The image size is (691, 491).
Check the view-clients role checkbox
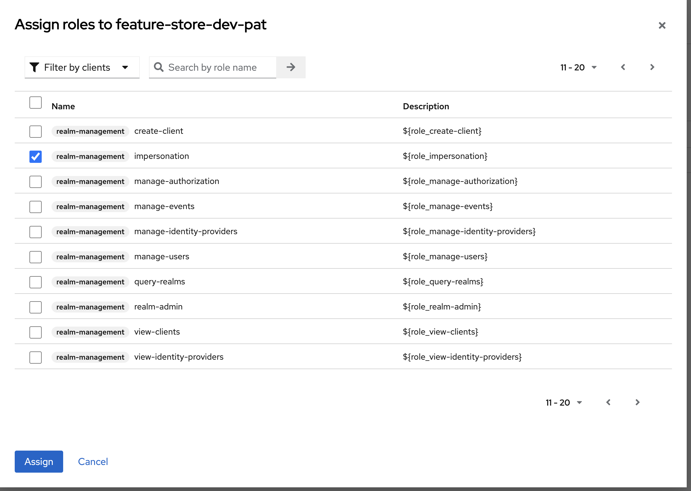(x=36, y=332)
